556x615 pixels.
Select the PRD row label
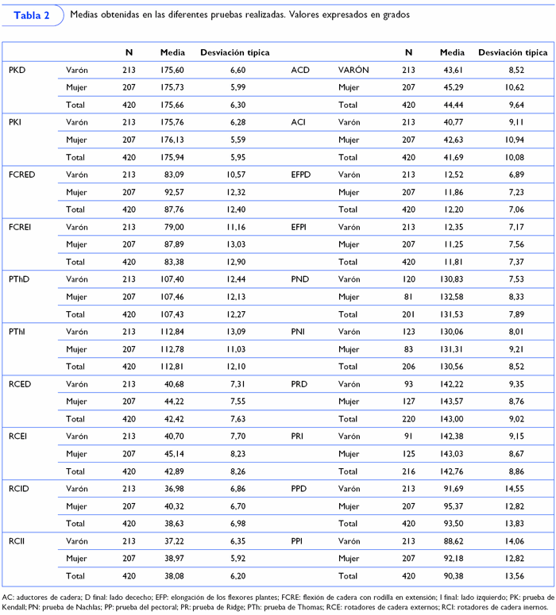coord(299,382)
